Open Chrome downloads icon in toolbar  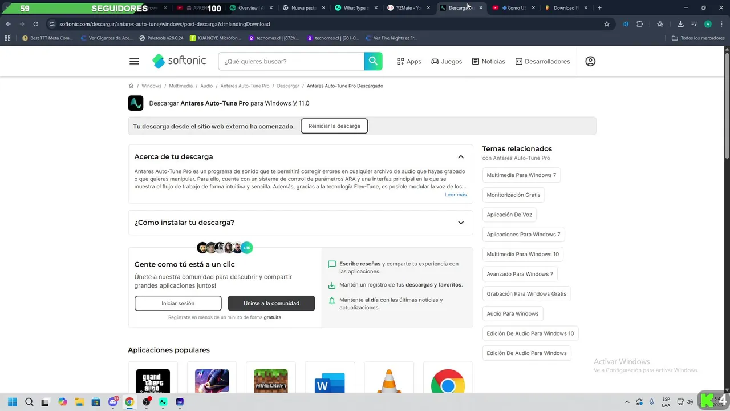click(x=680, y=24)
